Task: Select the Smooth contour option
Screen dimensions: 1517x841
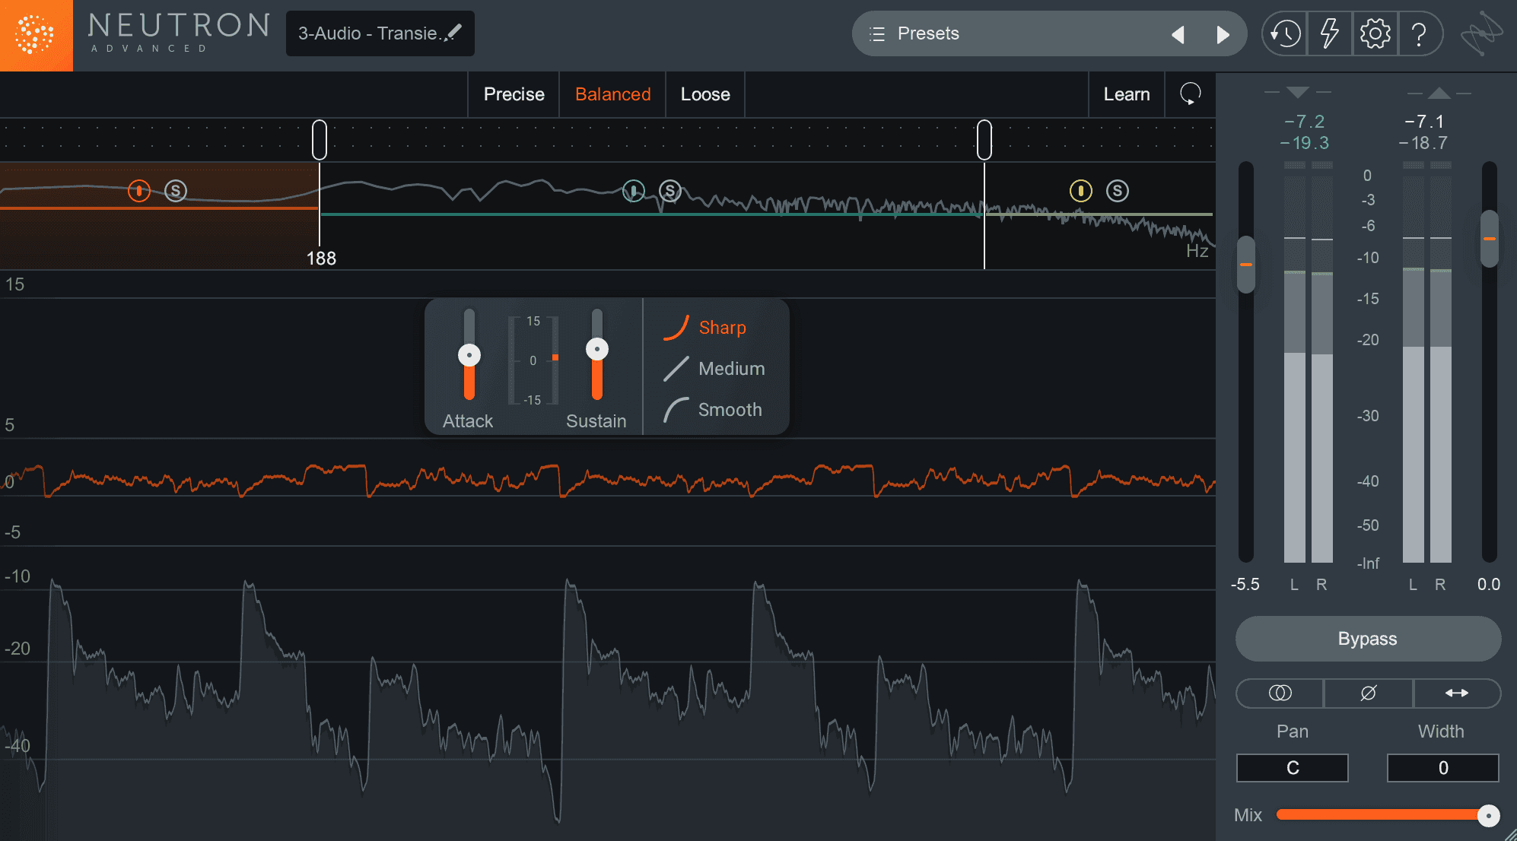Action: tap(713, 410)
